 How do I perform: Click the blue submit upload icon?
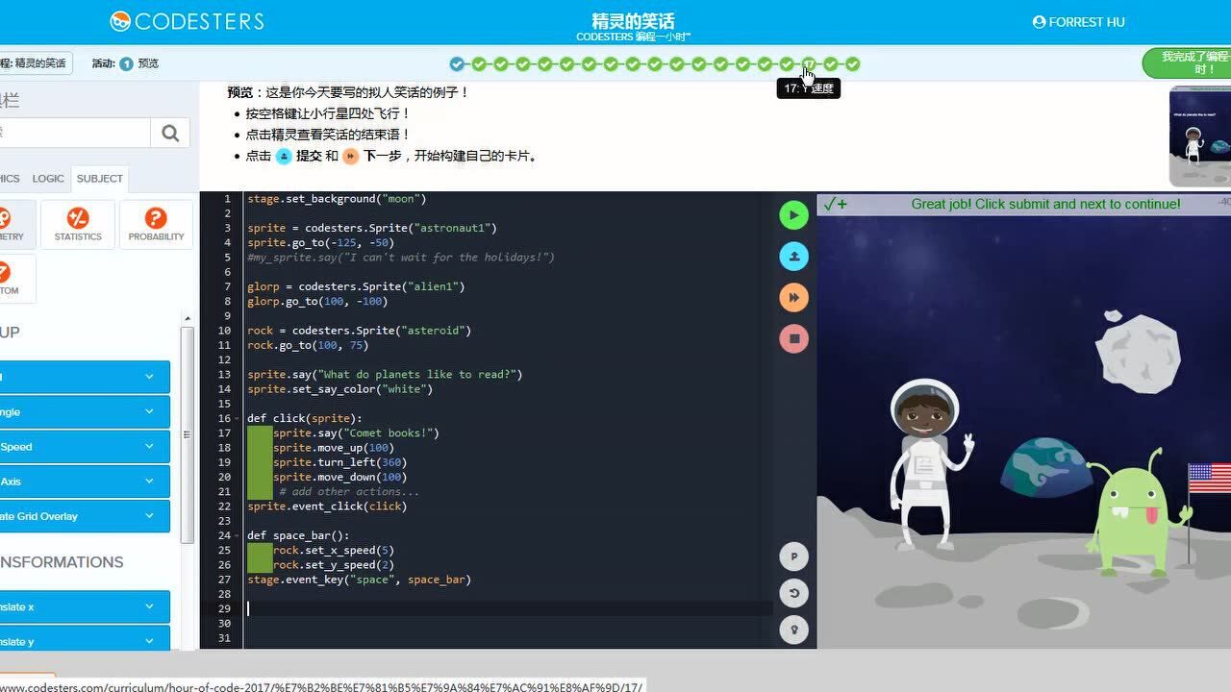coord(792,256)
